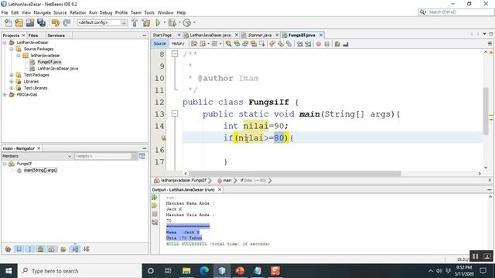Toggle Fully Qualified Names in Navigator
Image resolution: width=495 pixels, height=278 pixels.
63,249
